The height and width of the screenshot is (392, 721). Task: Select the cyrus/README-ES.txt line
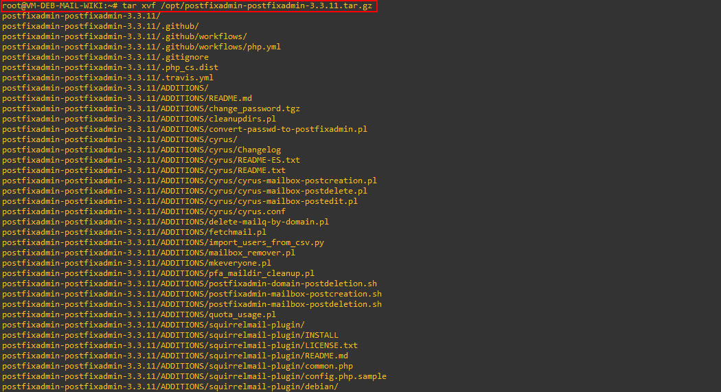click(151, 160)
